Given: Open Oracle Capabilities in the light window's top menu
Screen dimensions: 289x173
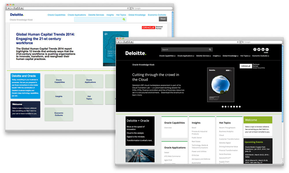Looking at the screenshot, I should click(x=56, y=15).
